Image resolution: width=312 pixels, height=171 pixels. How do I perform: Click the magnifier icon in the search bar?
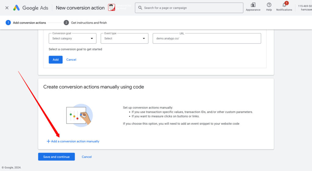pos(140,8)
